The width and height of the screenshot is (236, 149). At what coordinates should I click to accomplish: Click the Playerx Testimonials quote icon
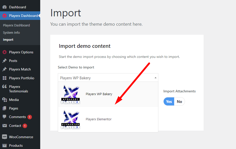(x=5, y=87)
